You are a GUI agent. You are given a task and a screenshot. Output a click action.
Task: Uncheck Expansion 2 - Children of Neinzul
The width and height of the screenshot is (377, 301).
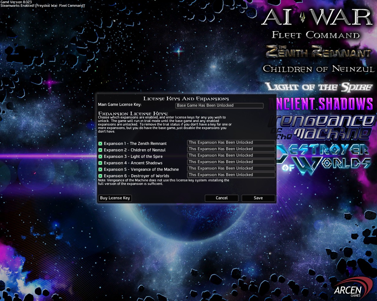100,150
